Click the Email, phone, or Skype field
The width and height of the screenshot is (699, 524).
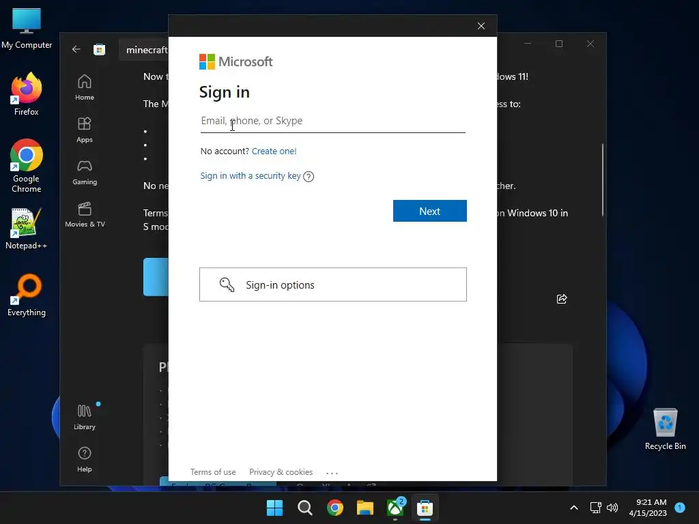point(332,121)
